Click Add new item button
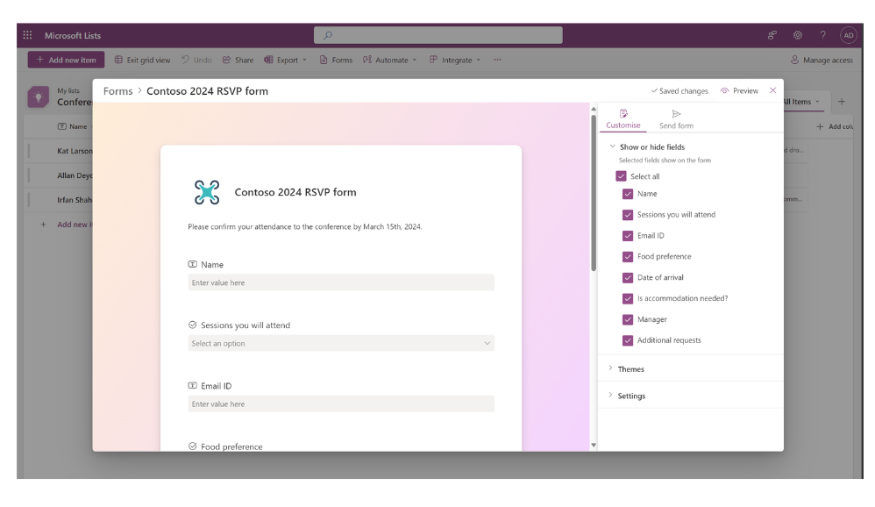Screen dimensions: 875x507 (x=66, y=60)
